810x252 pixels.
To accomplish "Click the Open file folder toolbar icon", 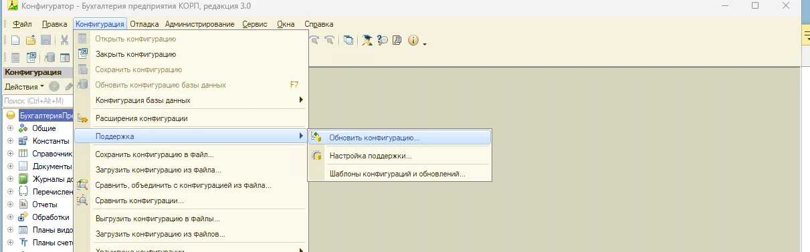I will point(31,40).
